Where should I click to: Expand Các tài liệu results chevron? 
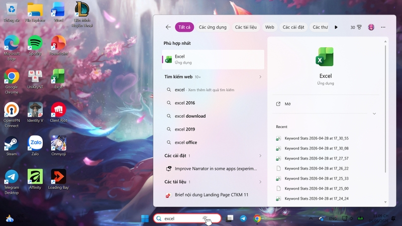260,182
